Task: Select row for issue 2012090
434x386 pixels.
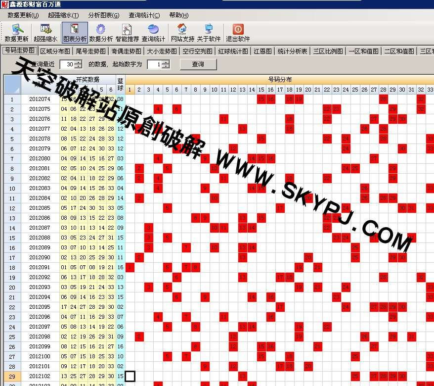Action: coord(40,257)
